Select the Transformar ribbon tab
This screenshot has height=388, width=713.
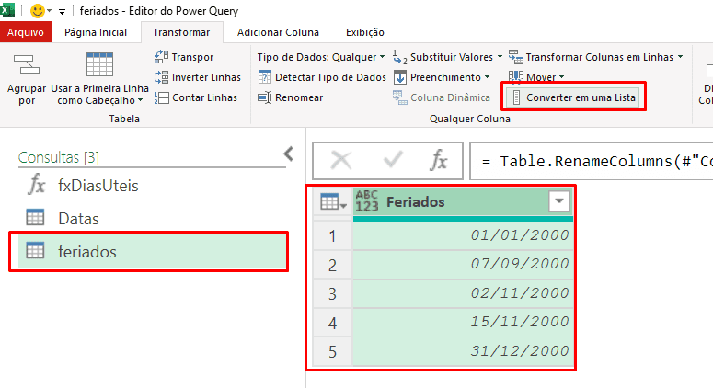181,32
